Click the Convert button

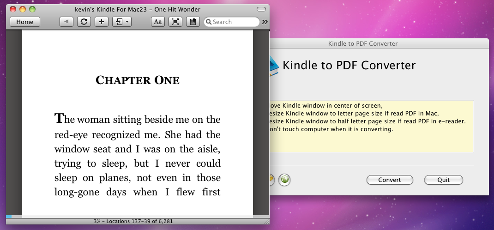pos(390,180)
